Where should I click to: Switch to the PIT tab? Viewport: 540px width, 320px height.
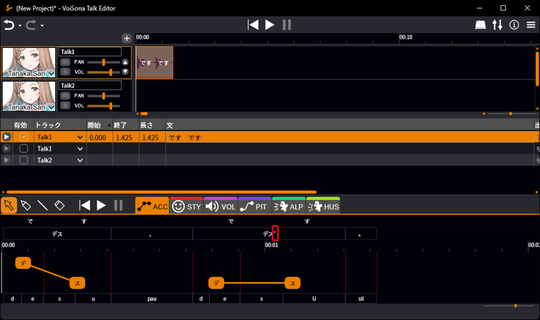254,207
